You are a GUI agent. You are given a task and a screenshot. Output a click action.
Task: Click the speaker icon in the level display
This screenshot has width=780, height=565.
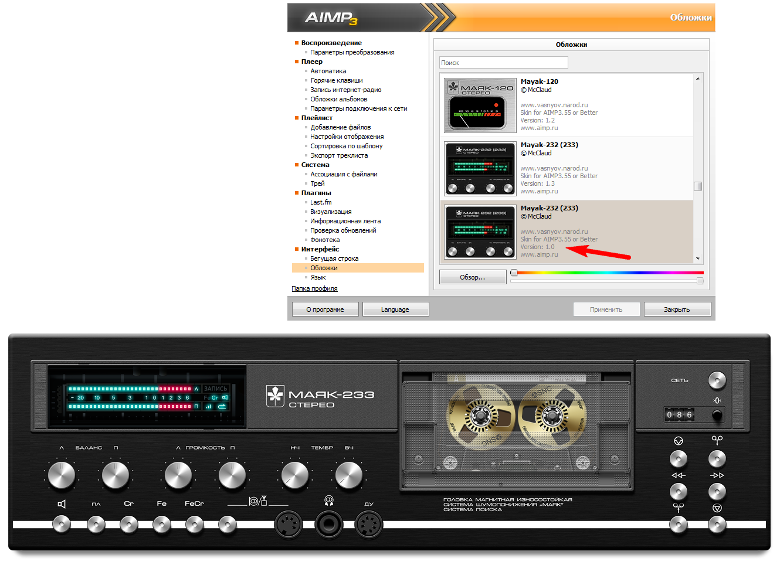pos(225,397)
